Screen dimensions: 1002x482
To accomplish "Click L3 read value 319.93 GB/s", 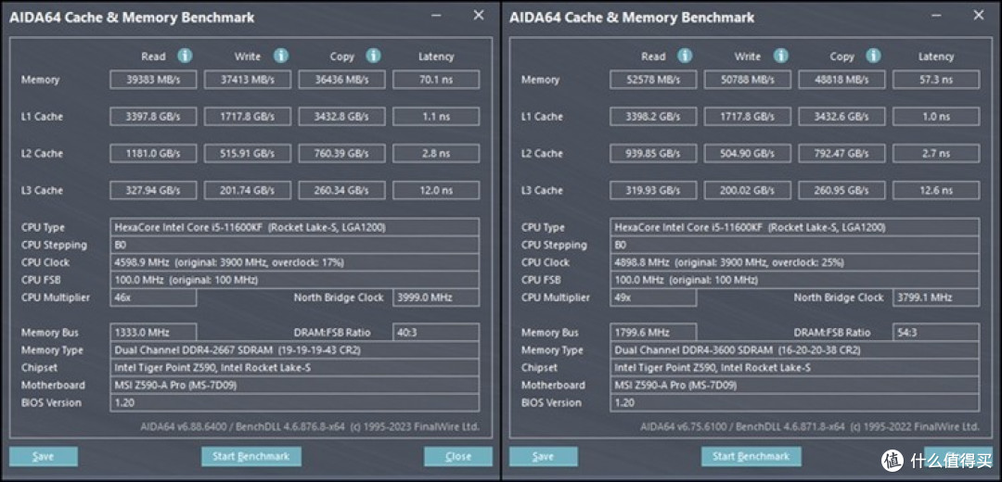I will [653, 190].
